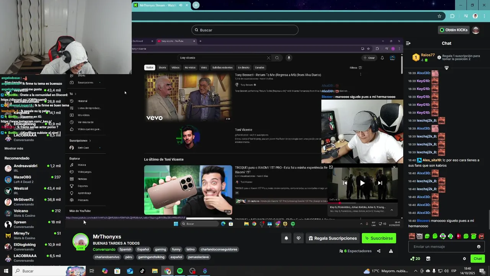
Task: Toggle follow heart for MrThonyxs
Action: point(299,238)
